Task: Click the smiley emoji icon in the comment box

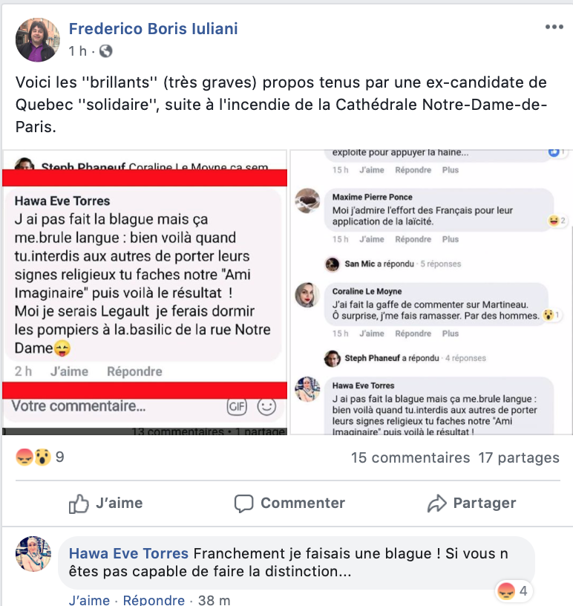Action: click(266, 406)
